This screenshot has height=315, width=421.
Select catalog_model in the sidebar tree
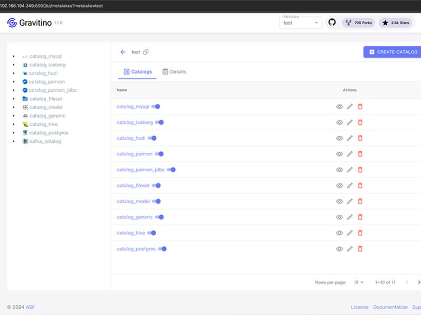(46, 108)
